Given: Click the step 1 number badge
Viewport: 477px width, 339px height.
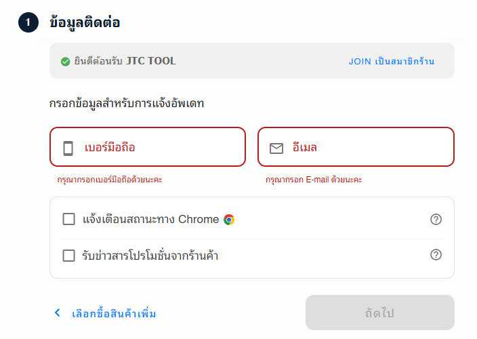Looking at the screenshot, I should (x=28, y=22).
